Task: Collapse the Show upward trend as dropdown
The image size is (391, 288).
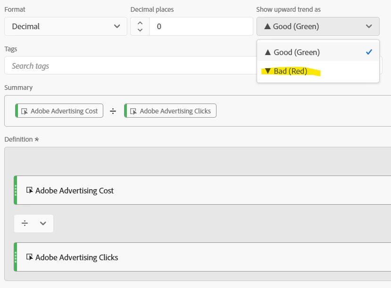Action: [318, 26]
